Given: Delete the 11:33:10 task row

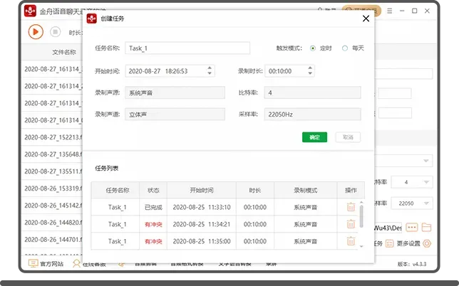Looking at the screenshot, I should click(x=351, y=207).
